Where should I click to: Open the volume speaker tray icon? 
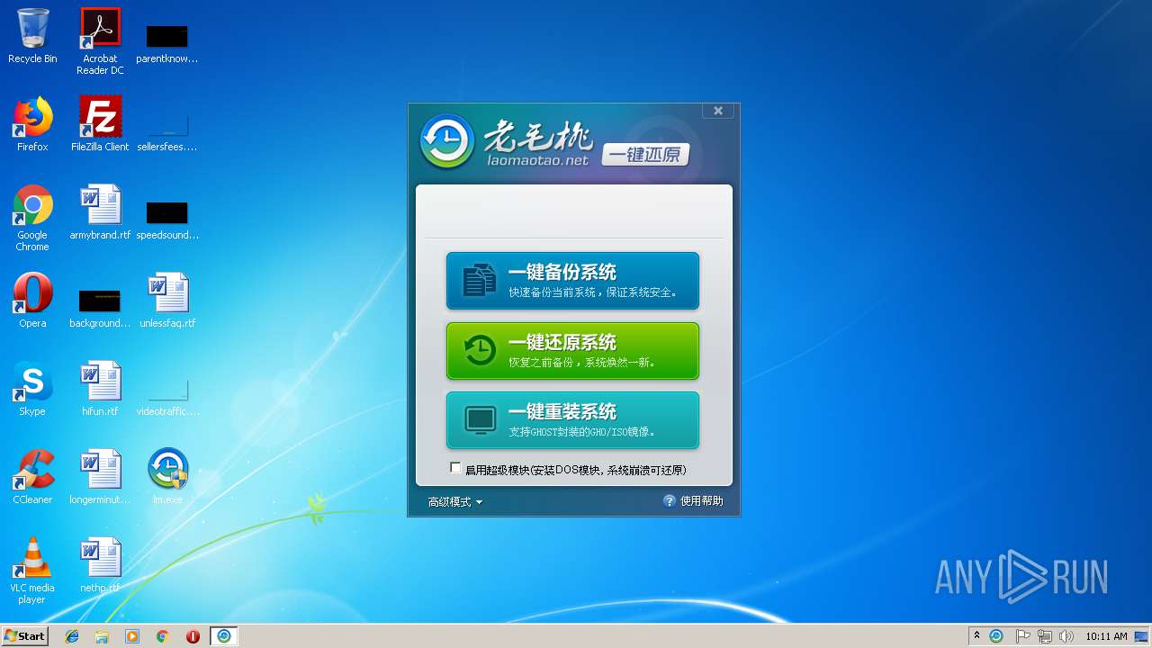click(1067, 636)
